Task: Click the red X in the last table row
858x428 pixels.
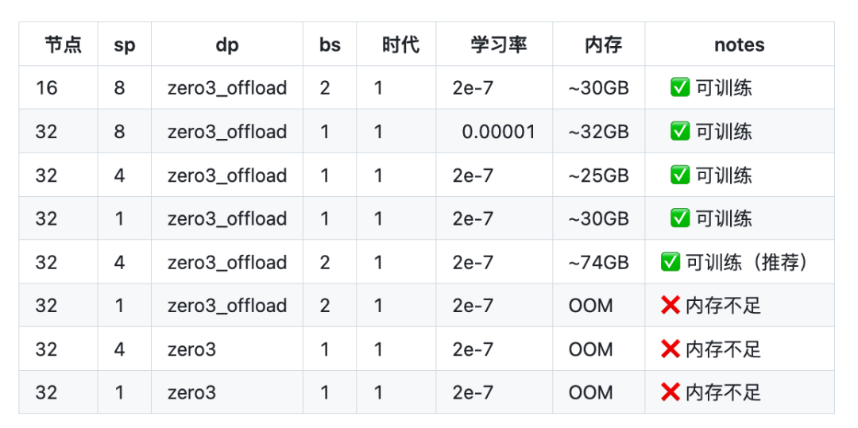Action: click(670, 392)
